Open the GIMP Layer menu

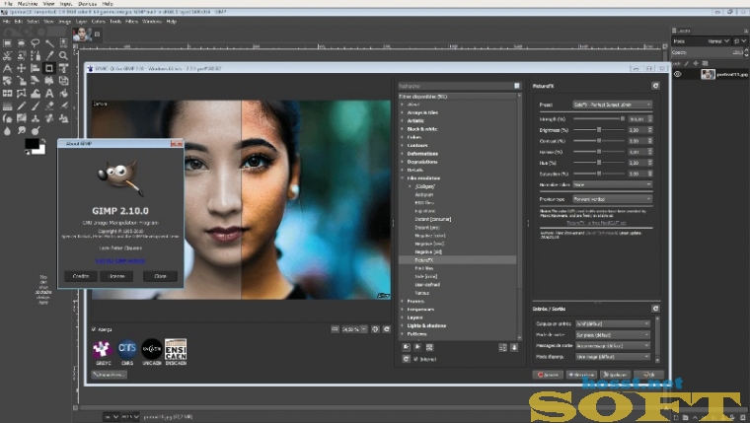81,22
